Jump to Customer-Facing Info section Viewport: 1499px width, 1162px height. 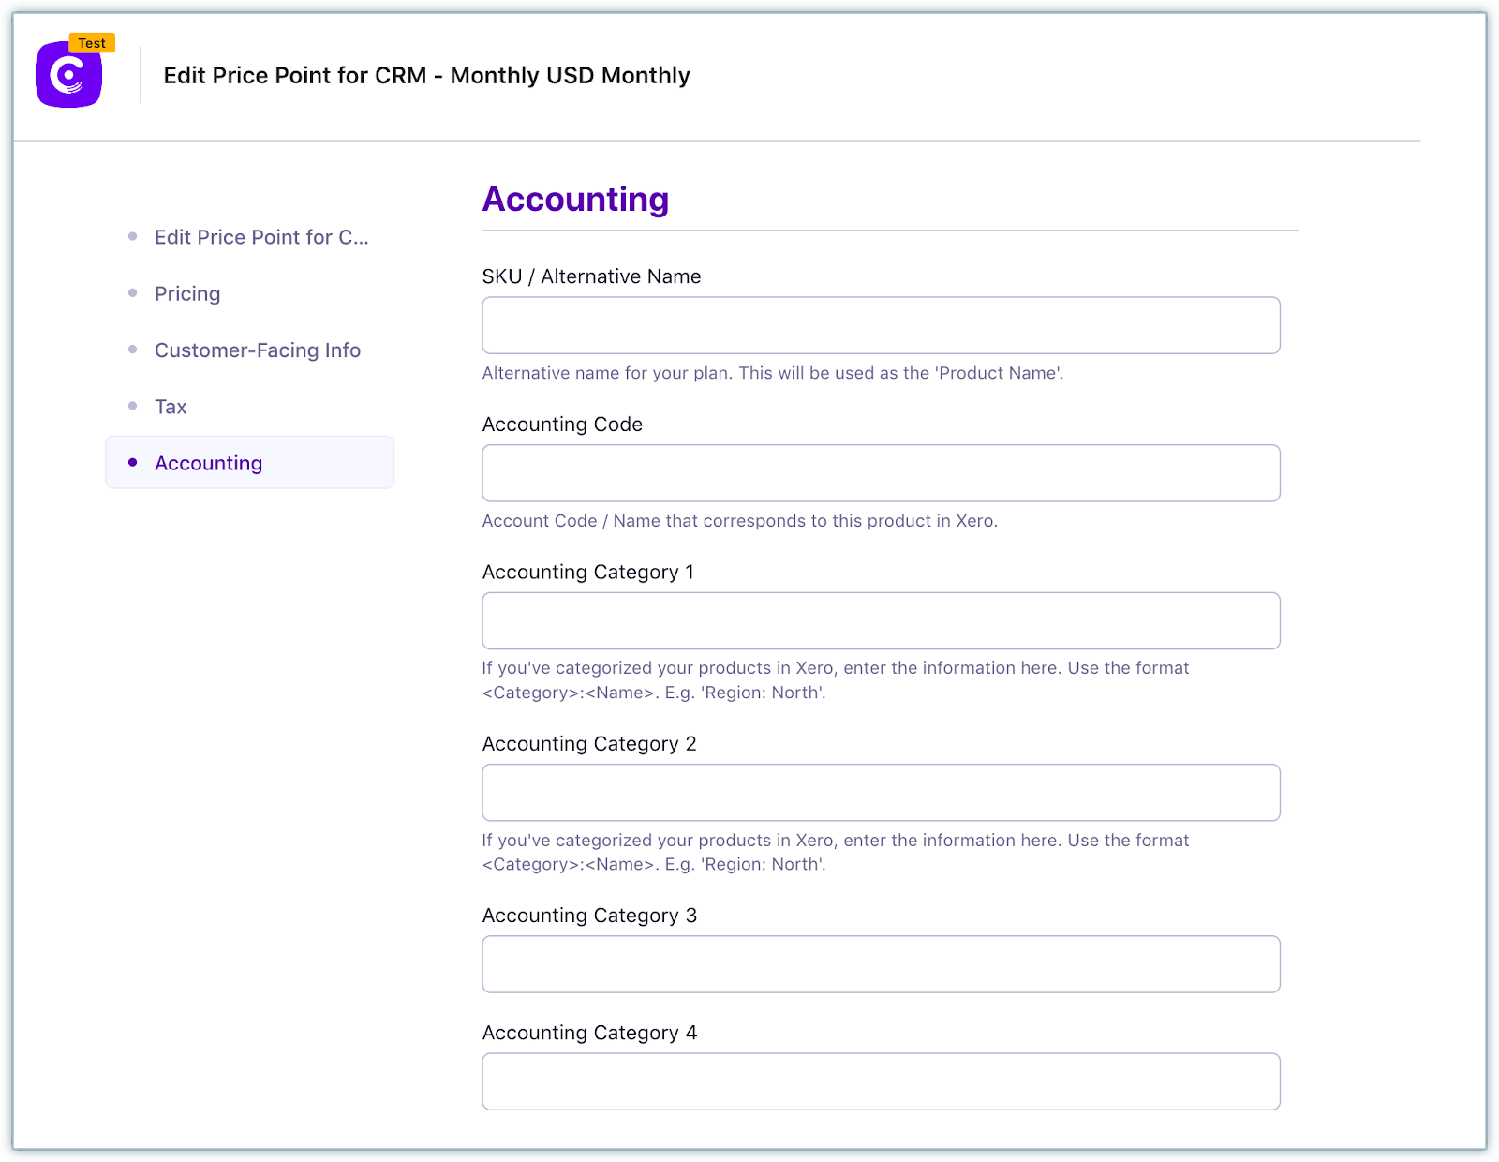257,350
